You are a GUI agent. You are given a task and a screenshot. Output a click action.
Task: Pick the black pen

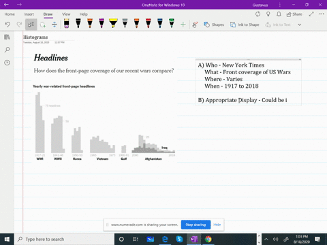pos(78,23)
